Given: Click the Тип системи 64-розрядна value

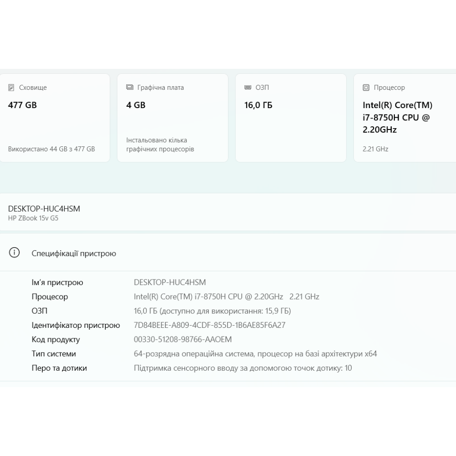Looking at the screenshot, I should coord(255,354).
